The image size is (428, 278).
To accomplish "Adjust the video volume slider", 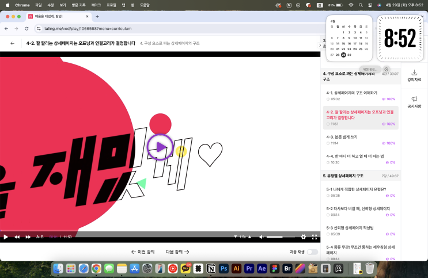I will (281, 237).
